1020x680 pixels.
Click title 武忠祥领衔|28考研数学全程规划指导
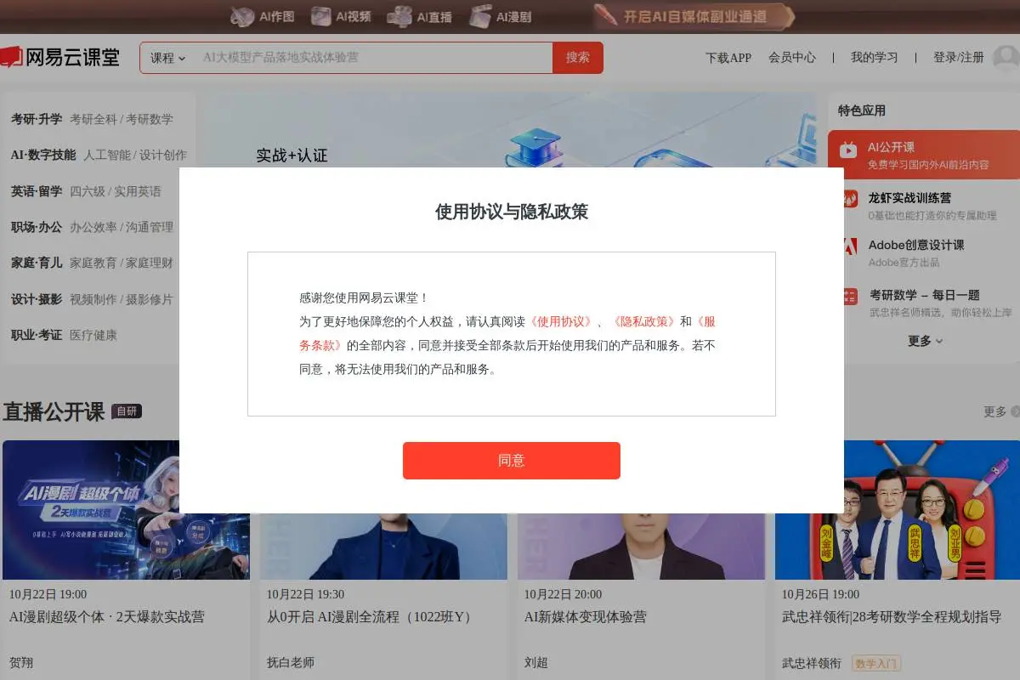coord(892,617)
